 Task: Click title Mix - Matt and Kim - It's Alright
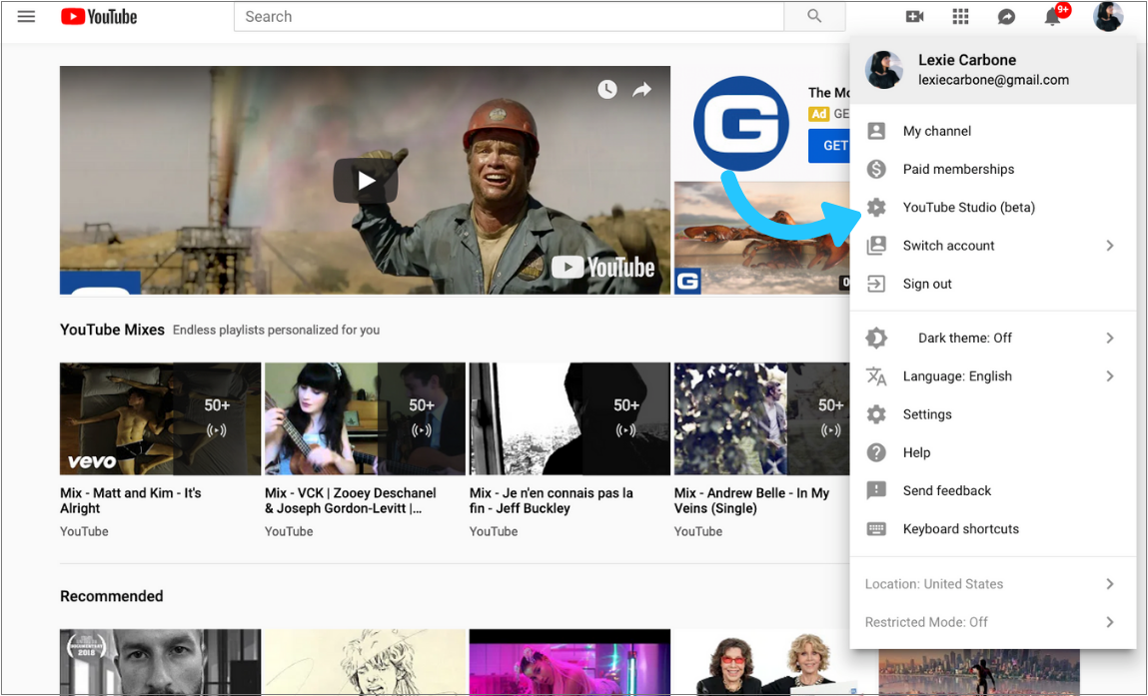tap(130, 500)
